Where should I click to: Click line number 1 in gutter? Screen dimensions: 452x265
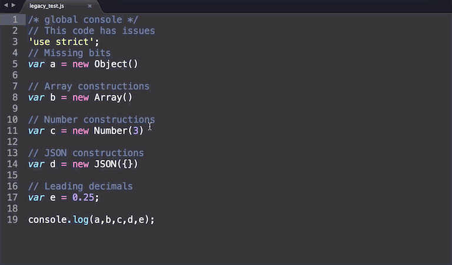tap(15, 19)
